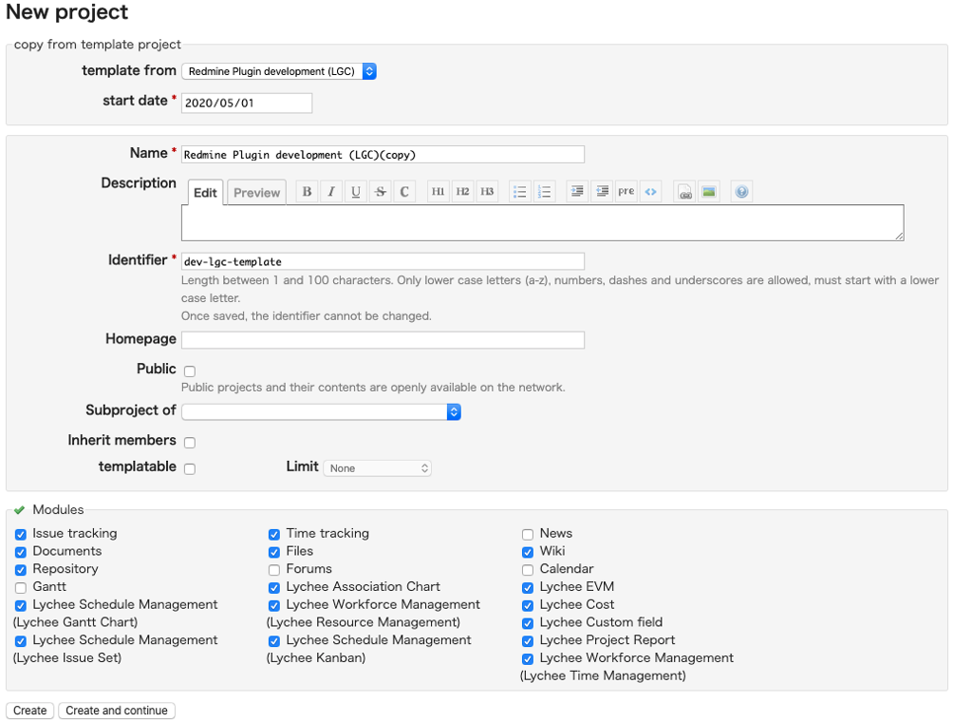972x722 pixels.
Task: Apply italic formatting in description toolbar
Action: 331,192
